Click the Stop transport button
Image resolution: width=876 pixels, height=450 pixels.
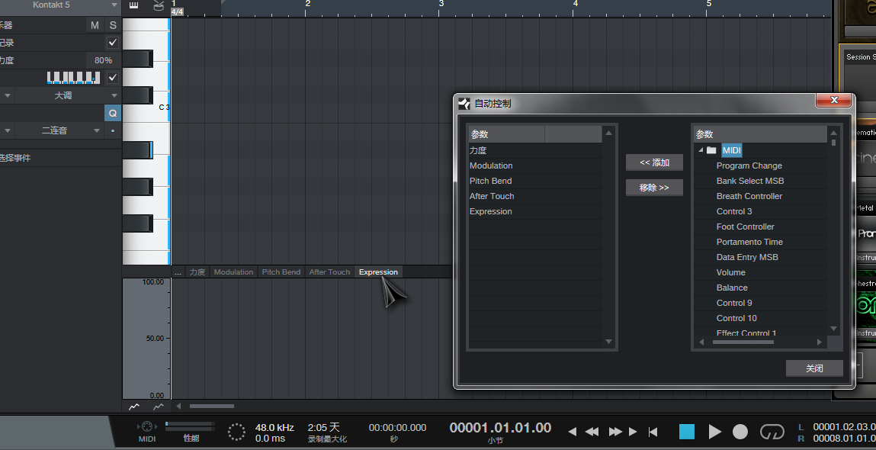click(x=687, y=432)
